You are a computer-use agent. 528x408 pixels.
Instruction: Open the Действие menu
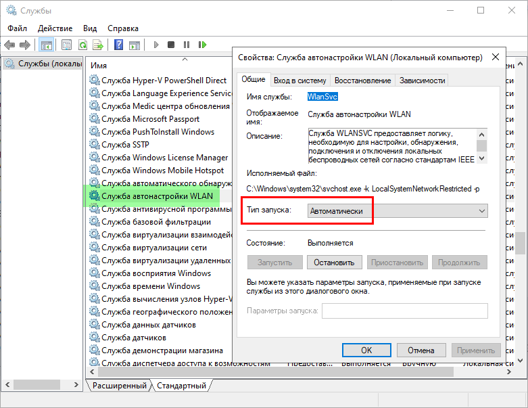pos(55,28)
